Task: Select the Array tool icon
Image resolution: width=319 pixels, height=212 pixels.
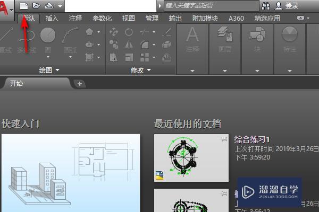Action: (x=145, y=57)
